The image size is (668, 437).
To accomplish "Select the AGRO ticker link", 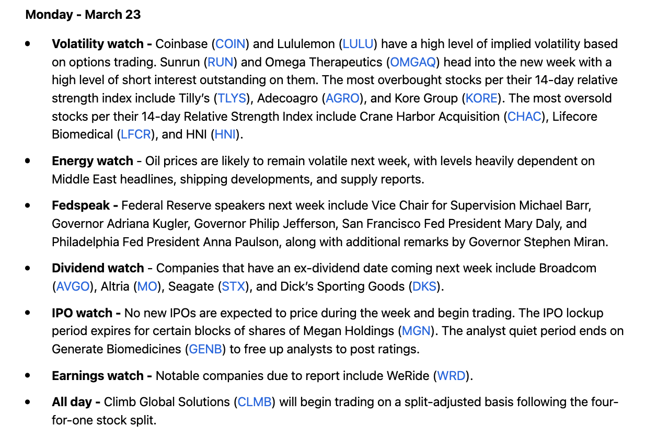I will 343,98.
